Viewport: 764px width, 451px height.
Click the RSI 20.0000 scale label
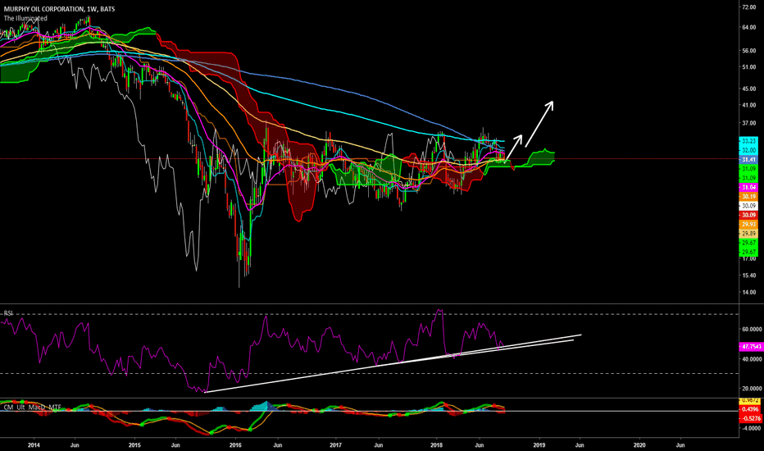(x=752, y=389)
